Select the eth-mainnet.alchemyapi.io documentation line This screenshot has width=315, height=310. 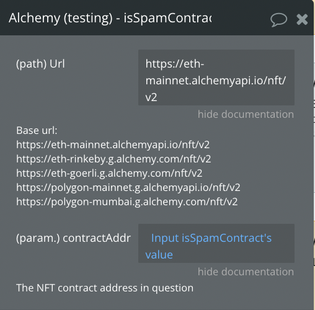[x=113, y=144]
